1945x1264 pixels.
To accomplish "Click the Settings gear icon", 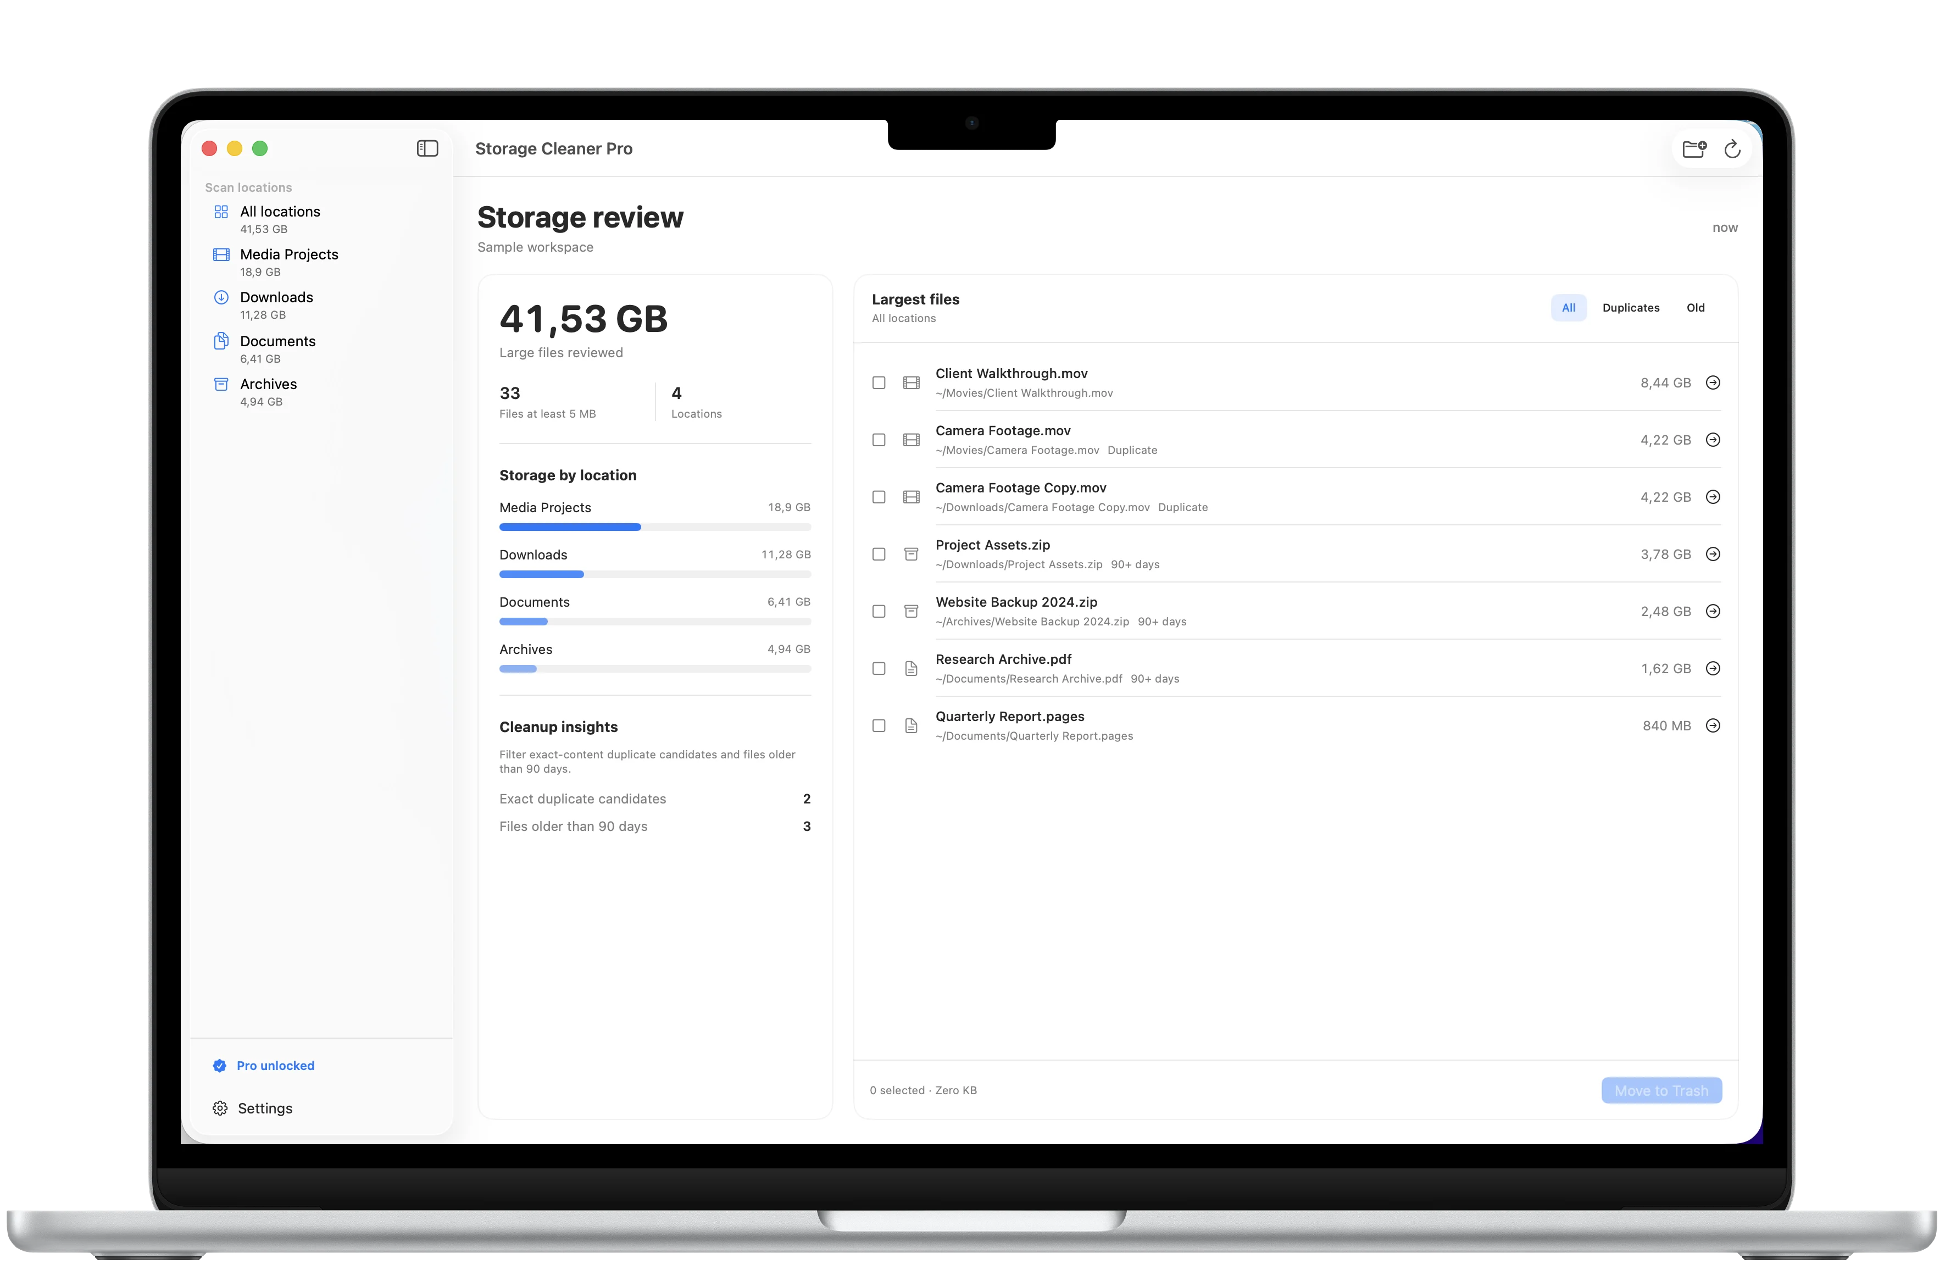I will 220,1108.
